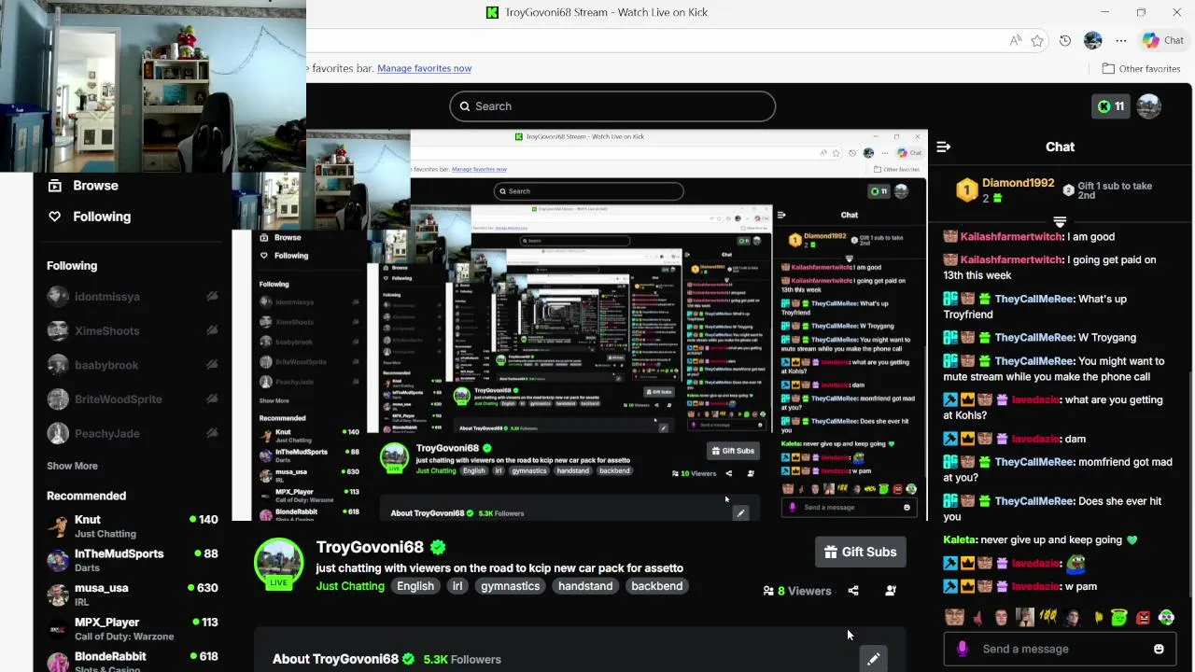Viewport: 1195px width, 672px height.
Task: Open Knut recommended channel
Action: pos(132,526)
